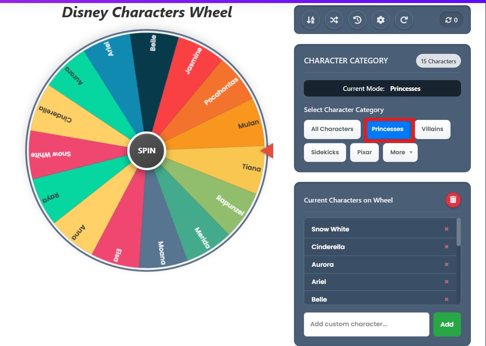This screenshot has width=486, height=346.
Task: Select the All Characters category
Action: coord(332,129)
